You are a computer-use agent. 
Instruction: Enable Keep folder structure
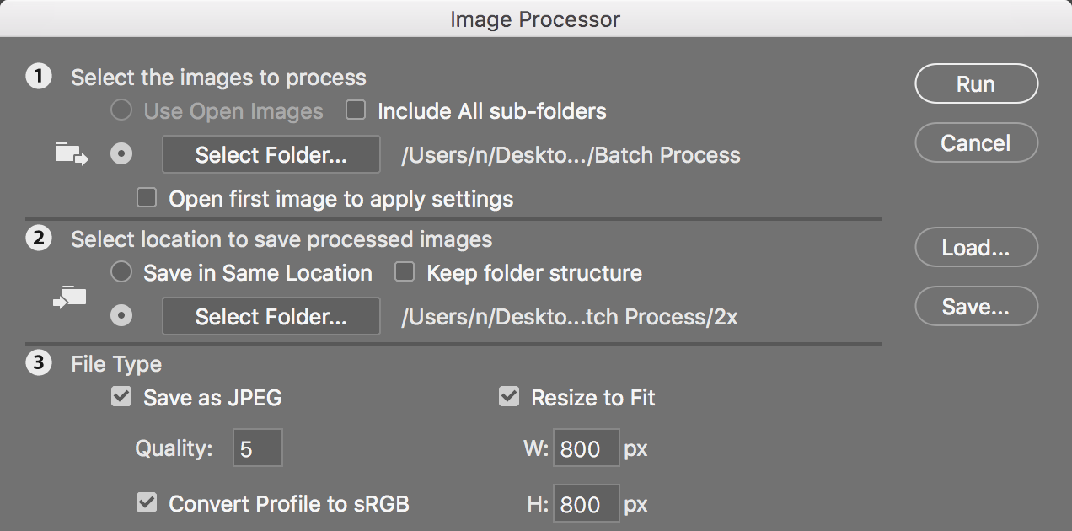tap(405, 271)
